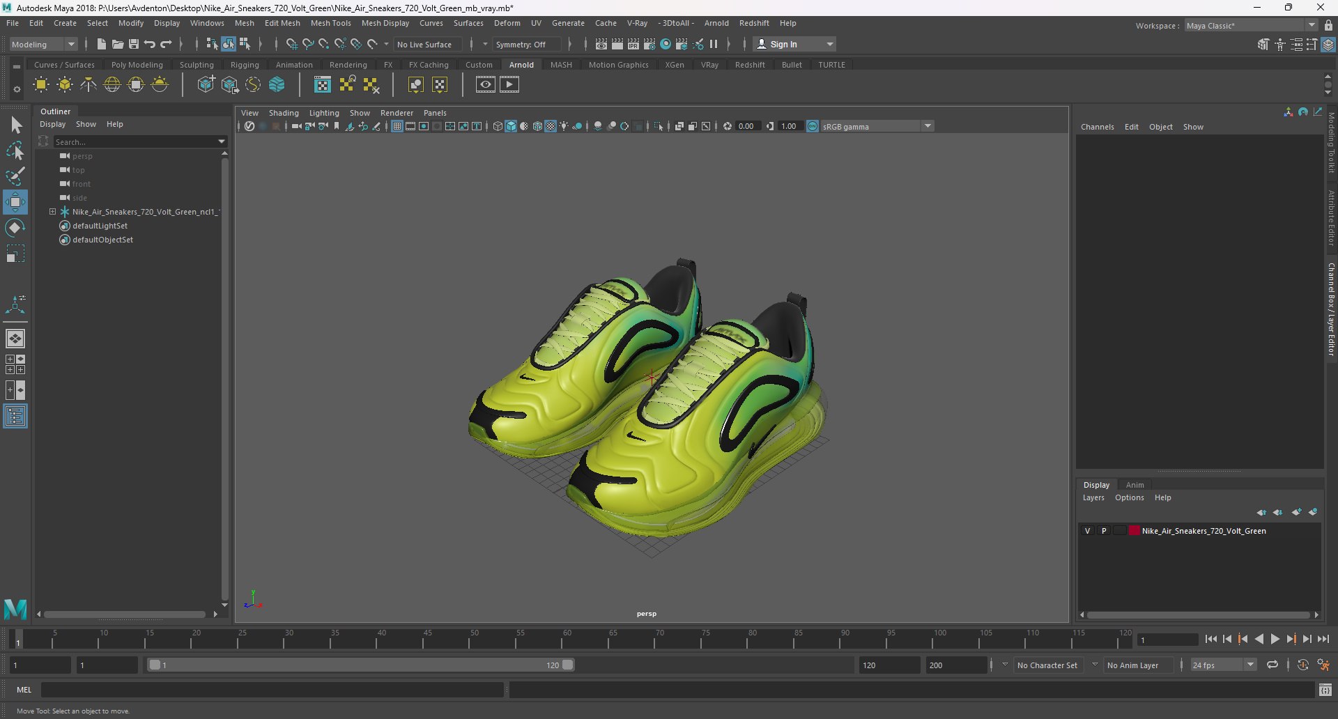Screen dimensions: 1338x719
Task: Select the Move tool in toolbox
Action: pos(15,202)
